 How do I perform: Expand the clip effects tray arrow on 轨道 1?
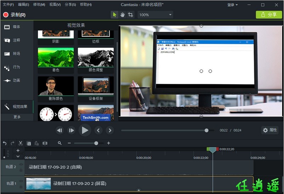coord(138,190)
